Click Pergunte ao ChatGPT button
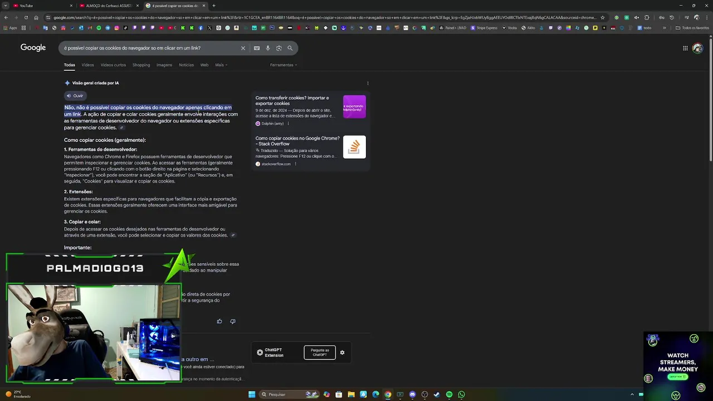 320,353
